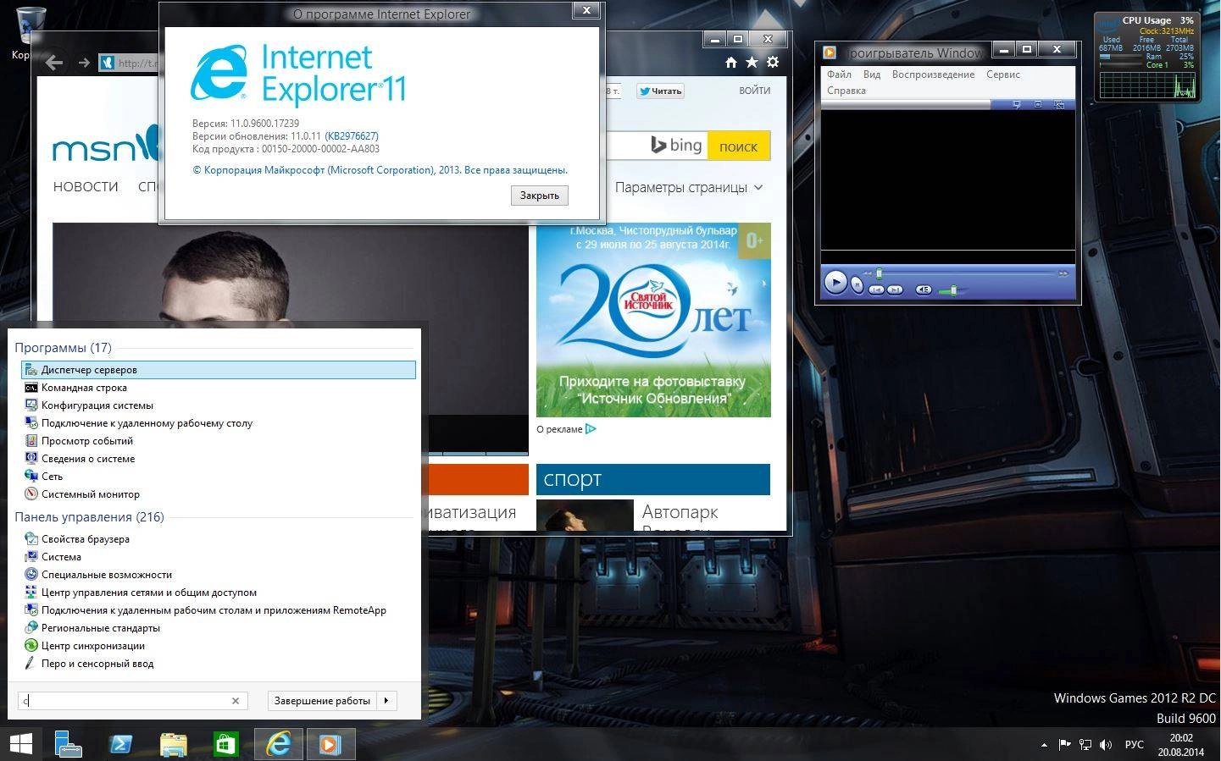Open the Справка menu in Media Player

(846, 91)
